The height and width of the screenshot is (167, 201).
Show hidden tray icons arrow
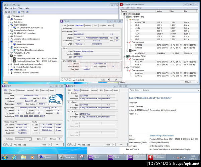point(174,158)
